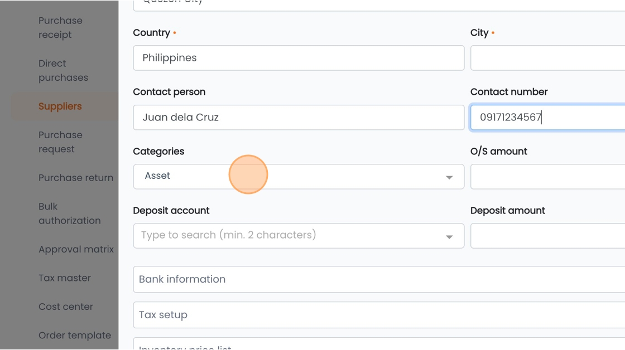Viewport: 625px width, 350px height.
Task: Click the Deposit account dropdown arrow
Action: point(449,236)
